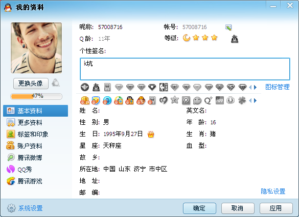Click the 确定 button

(x=199, y=208)
